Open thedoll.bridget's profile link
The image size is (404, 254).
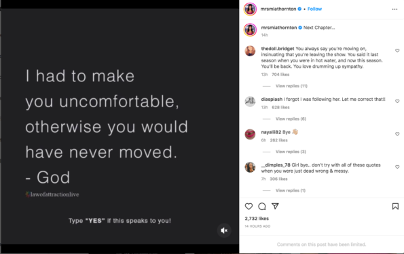point(278,49)
